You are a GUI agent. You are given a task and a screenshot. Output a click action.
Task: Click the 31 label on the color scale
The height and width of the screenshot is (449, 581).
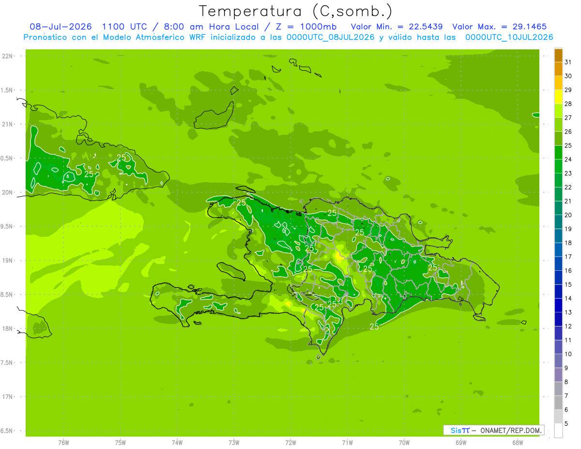(568, 62)
